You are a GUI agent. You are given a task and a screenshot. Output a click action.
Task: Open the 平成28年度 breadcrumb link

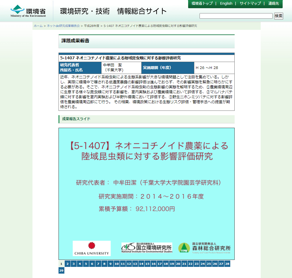coord(92,26)
